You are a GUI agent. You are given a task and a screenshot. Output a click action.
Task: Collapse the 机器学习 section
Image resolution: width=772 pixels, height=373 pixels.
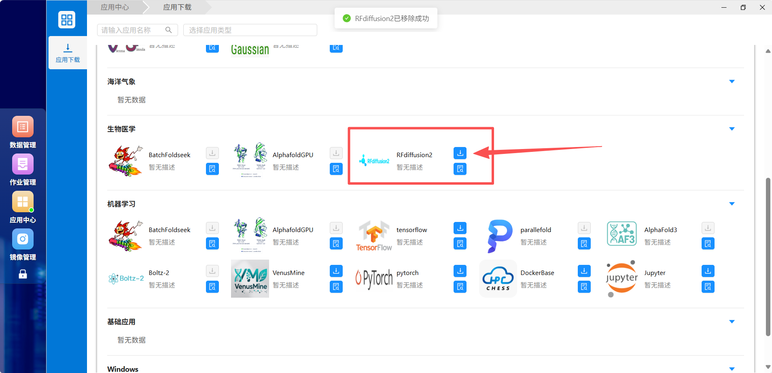point(732,204)
